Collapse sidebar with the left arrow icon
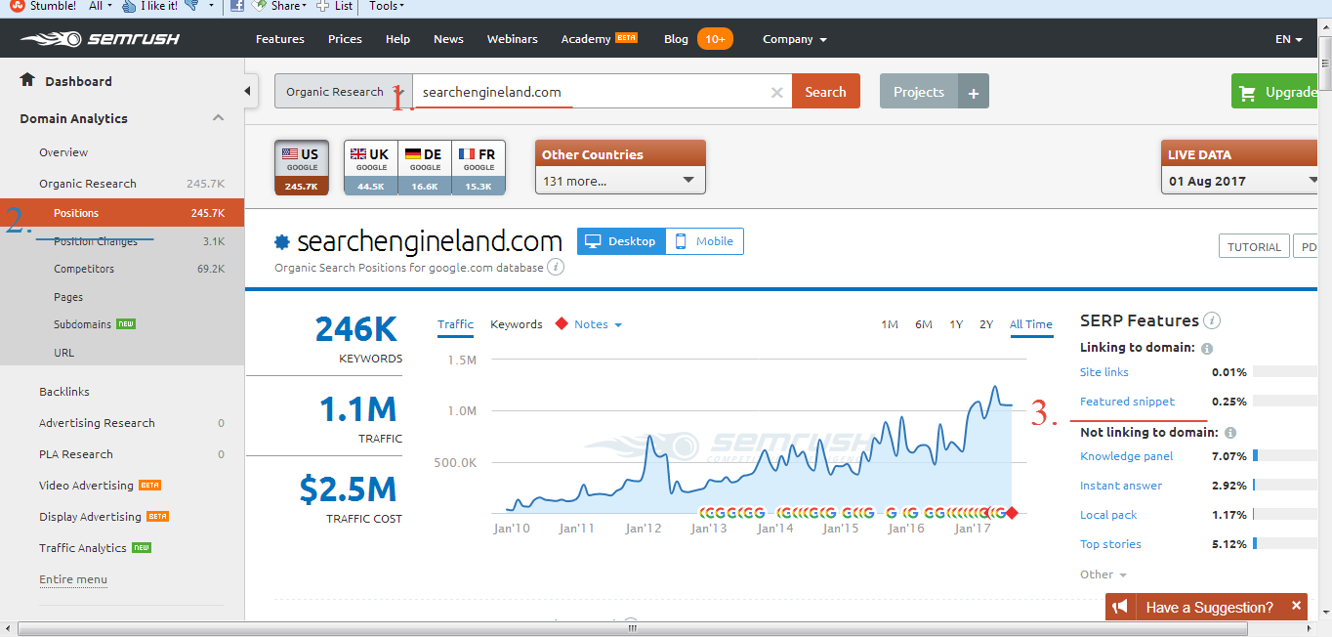The image size is (1332, 637). coord(248,92)
